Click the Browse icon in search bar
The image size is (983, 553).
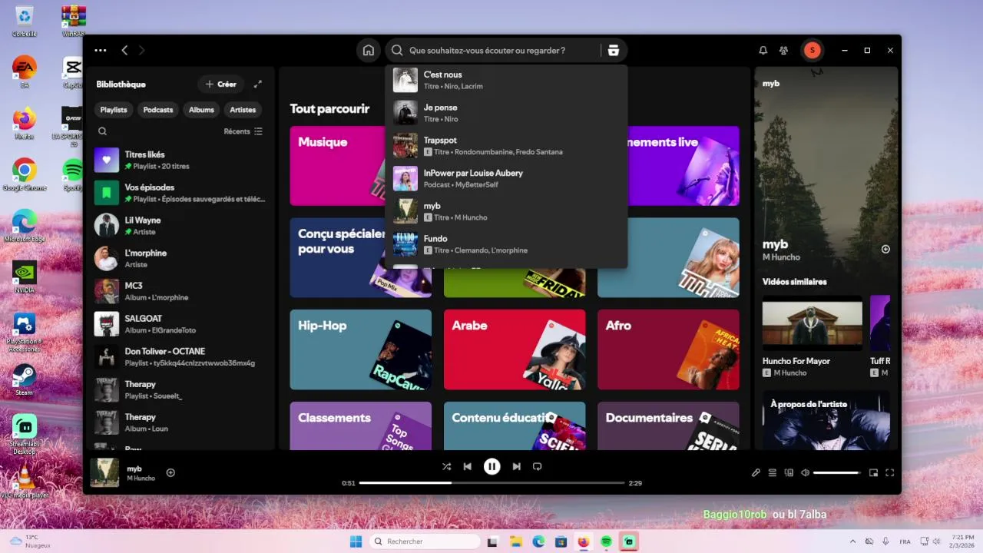(x=613, y=50)
